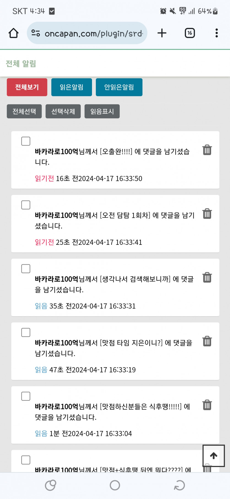Tap the browser home icon
This screenshot has height=499, width=230.
point(13,33)
